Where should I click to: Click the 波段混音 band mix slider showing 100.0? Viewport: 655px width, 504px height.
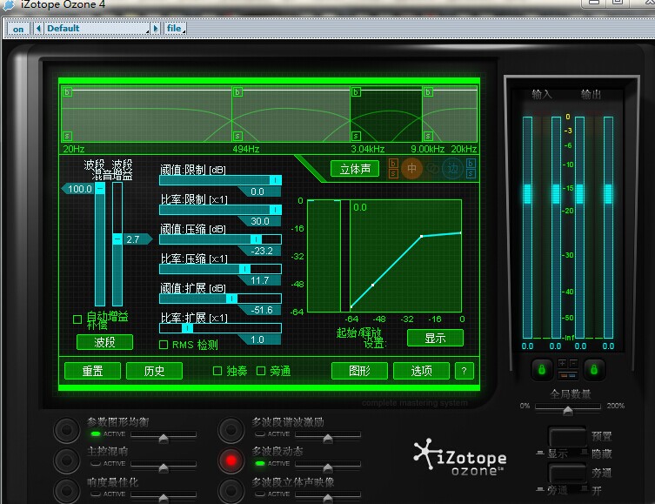pyautogui.click(x=100, y=245)
